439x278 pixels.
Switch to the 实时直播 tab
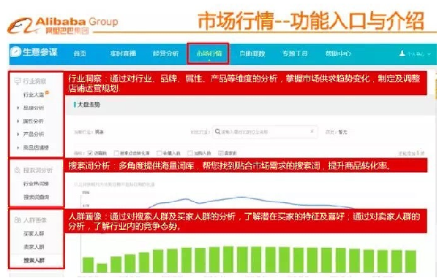[123, 53]
